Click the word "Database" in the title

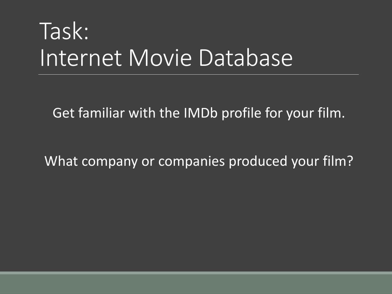coord(245,58)
